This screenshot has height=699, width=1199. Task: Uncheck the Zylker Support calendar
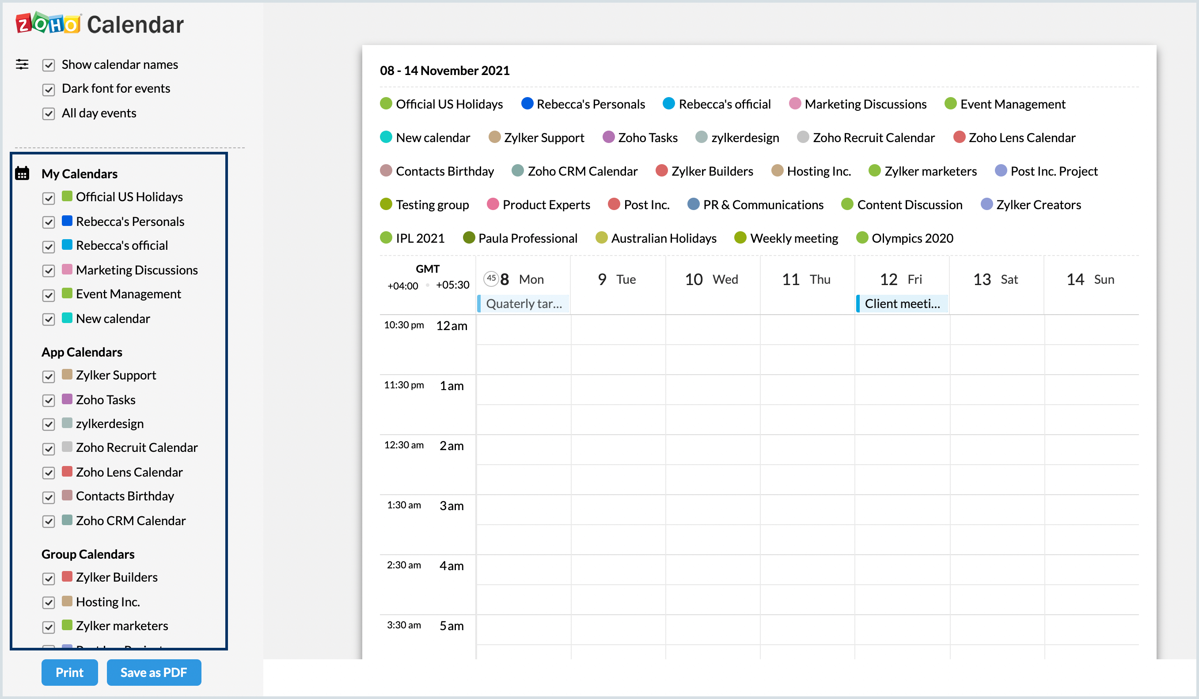49,376
